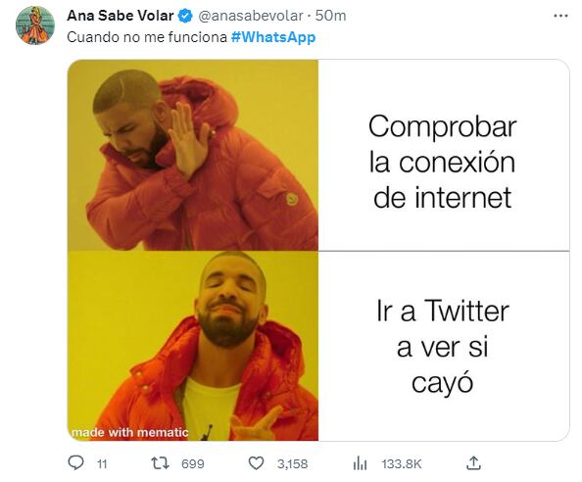This screenshot has height=482, width=582.
Task: Click the Ana Sabe Volar display name
Action: [121, 16]
